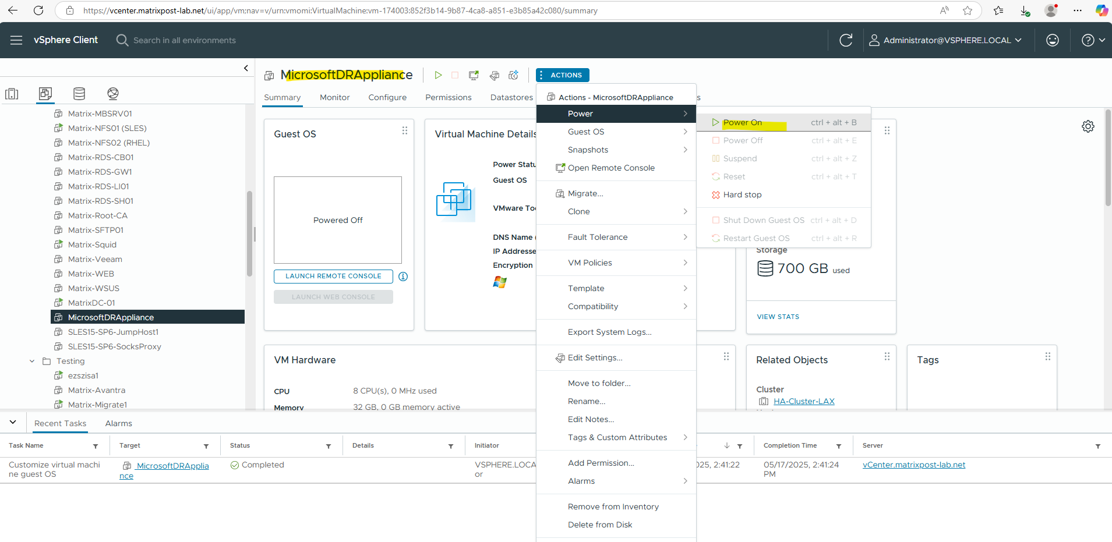Expand the Snapshots submenu

(x=616, y=150)
